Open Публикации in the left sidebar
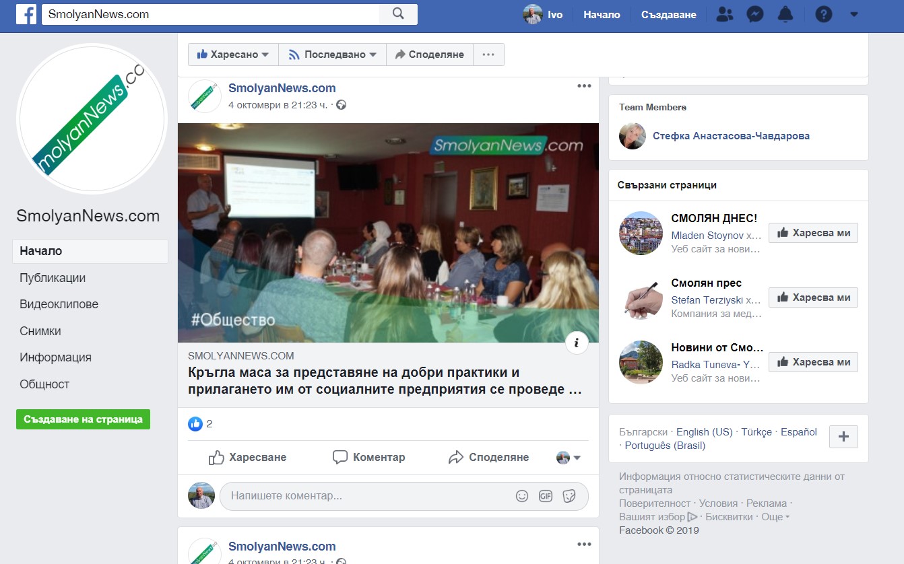This screenshot has height=564, width=904. (x=53, y=278)
